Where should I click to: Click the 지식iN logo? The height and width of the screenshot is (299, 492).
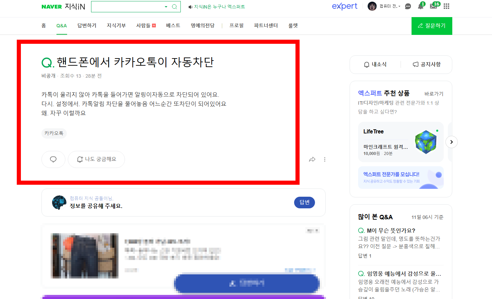click(75, 6)
